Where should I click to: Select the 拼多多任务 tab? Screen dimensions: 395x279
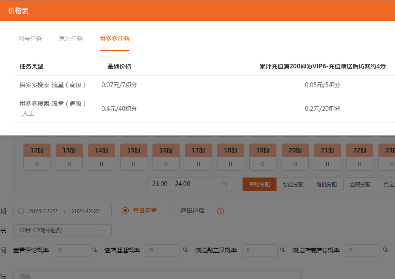click(114, 38)
